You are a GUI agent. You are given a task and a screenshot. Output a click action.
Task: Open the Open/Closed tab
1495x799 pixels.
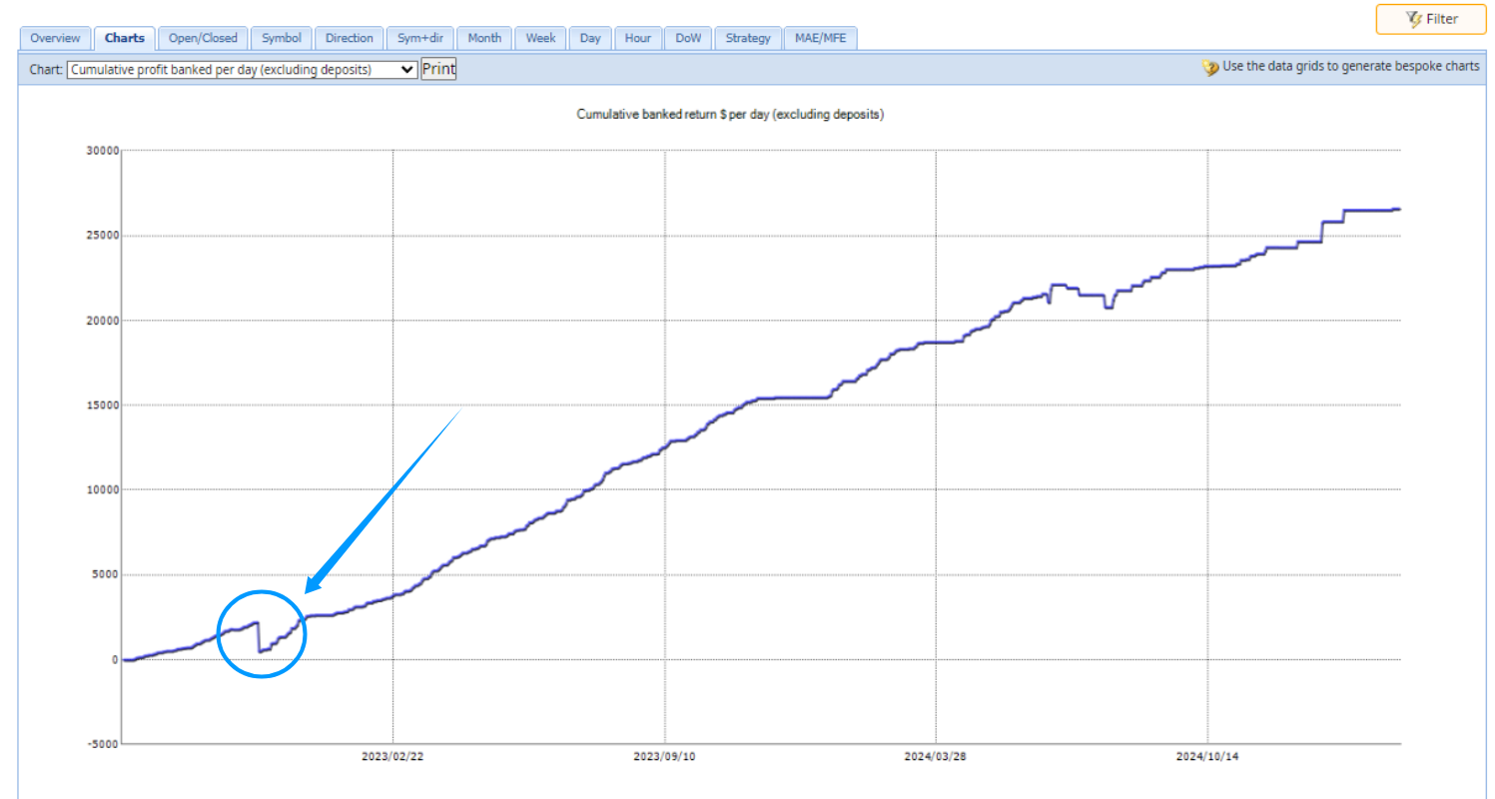[x=203, y=38]
